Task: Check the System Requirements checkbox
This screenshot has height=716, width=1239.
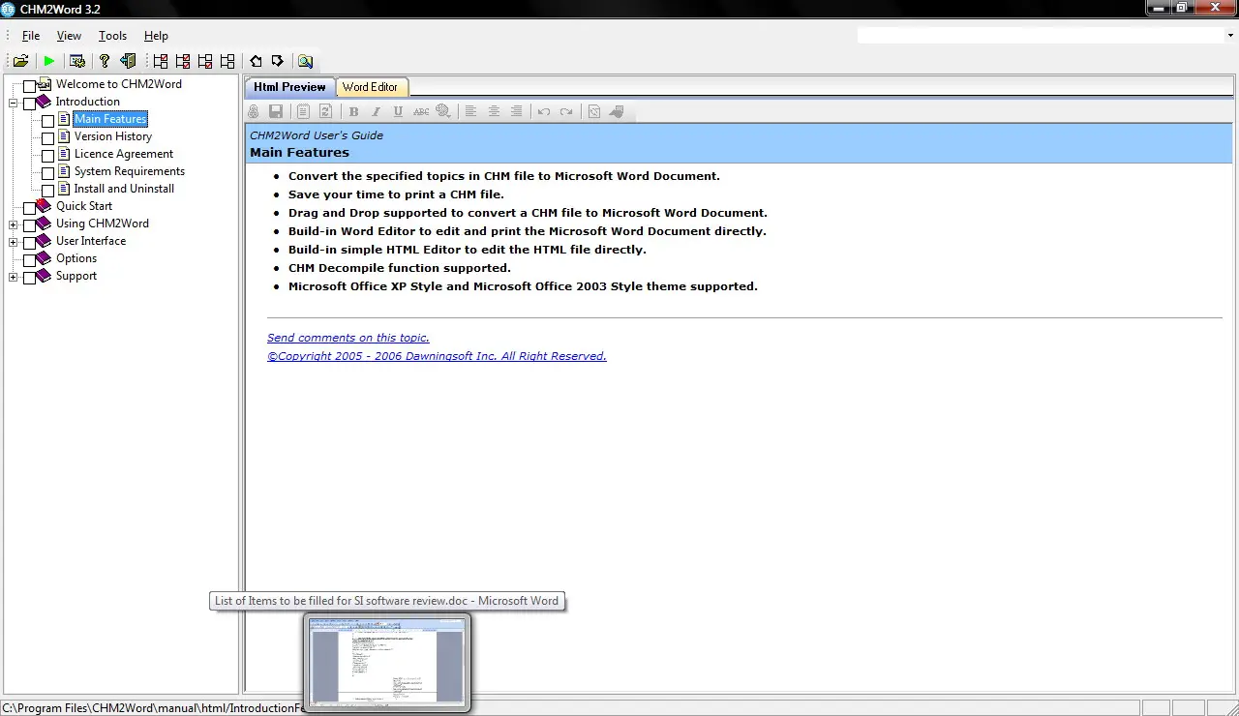Action: pyautogui.click(x=47, y=173)
